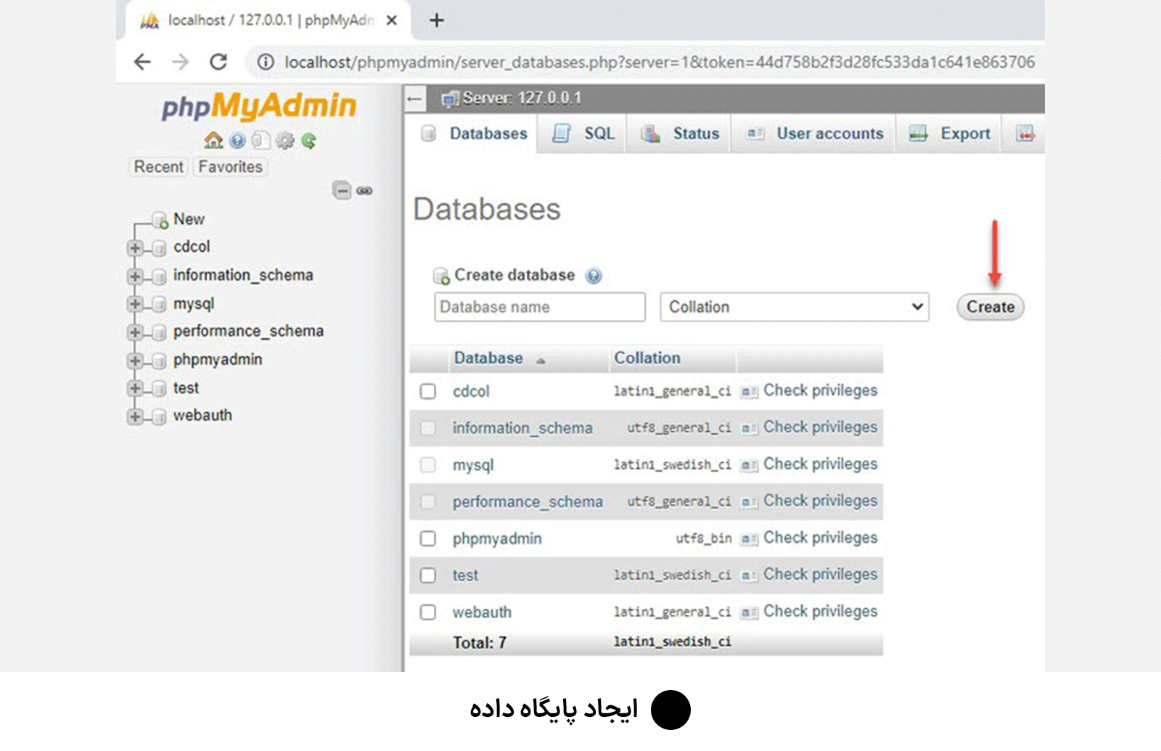Open the Collation dropdown
Viewport: 1161px width, 751px height.
point(795,307)
